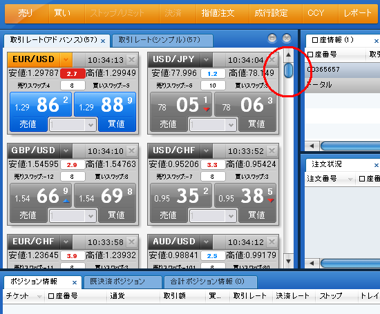Open the レポート toolbar button
This screenshot has width=380, height=314.
point(358,13)
